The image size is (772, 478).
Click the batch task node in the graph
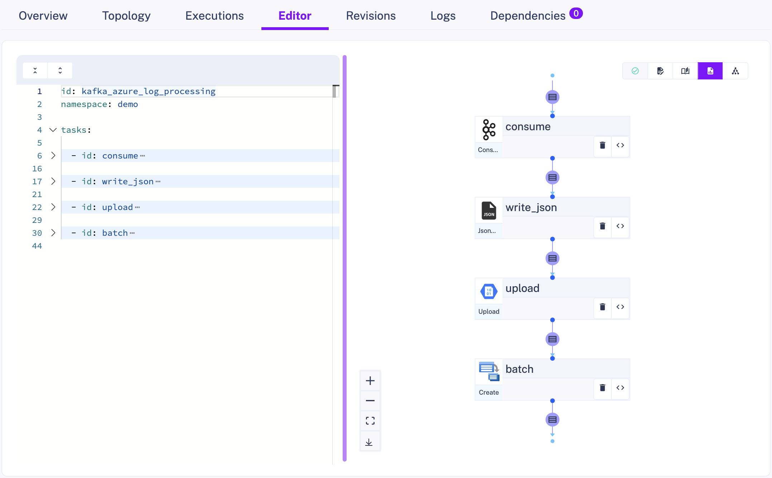[519, 369]
